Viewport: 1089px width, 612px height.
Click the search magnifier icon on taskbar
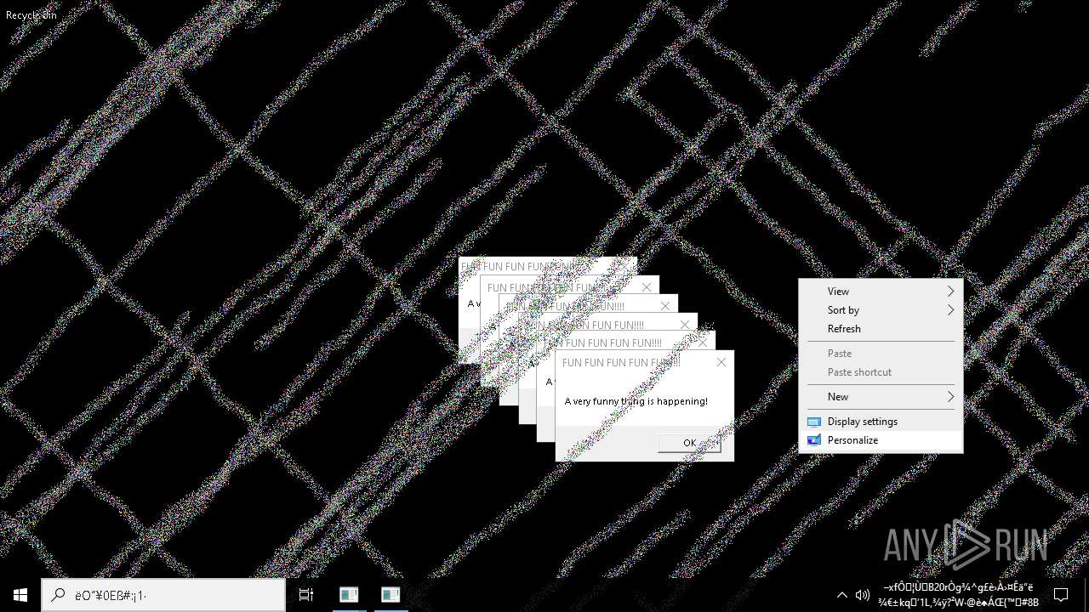coord(58,595)
